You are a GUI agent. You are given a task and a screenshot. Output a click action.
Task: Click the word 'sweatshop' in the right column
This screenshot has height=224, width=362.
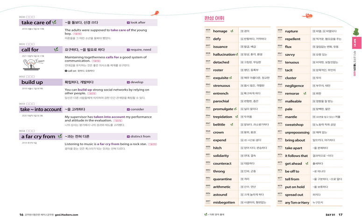coord(294,125)
